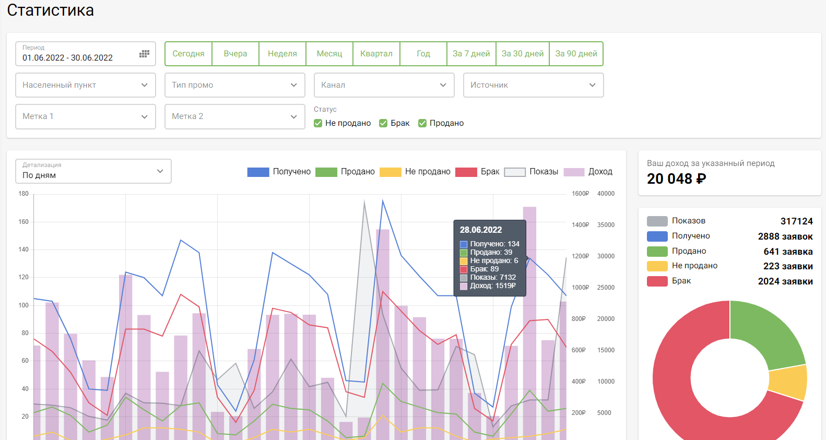Uncheck the Продано status checkbox
Image resolution: width=826 pixels, height=440 pixels.
point(422,123)
